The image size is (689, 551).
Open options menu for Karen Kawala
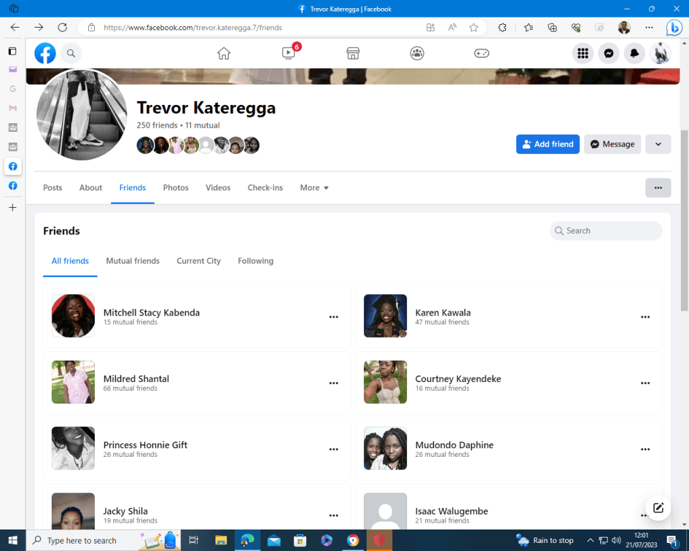click(645, 317)
